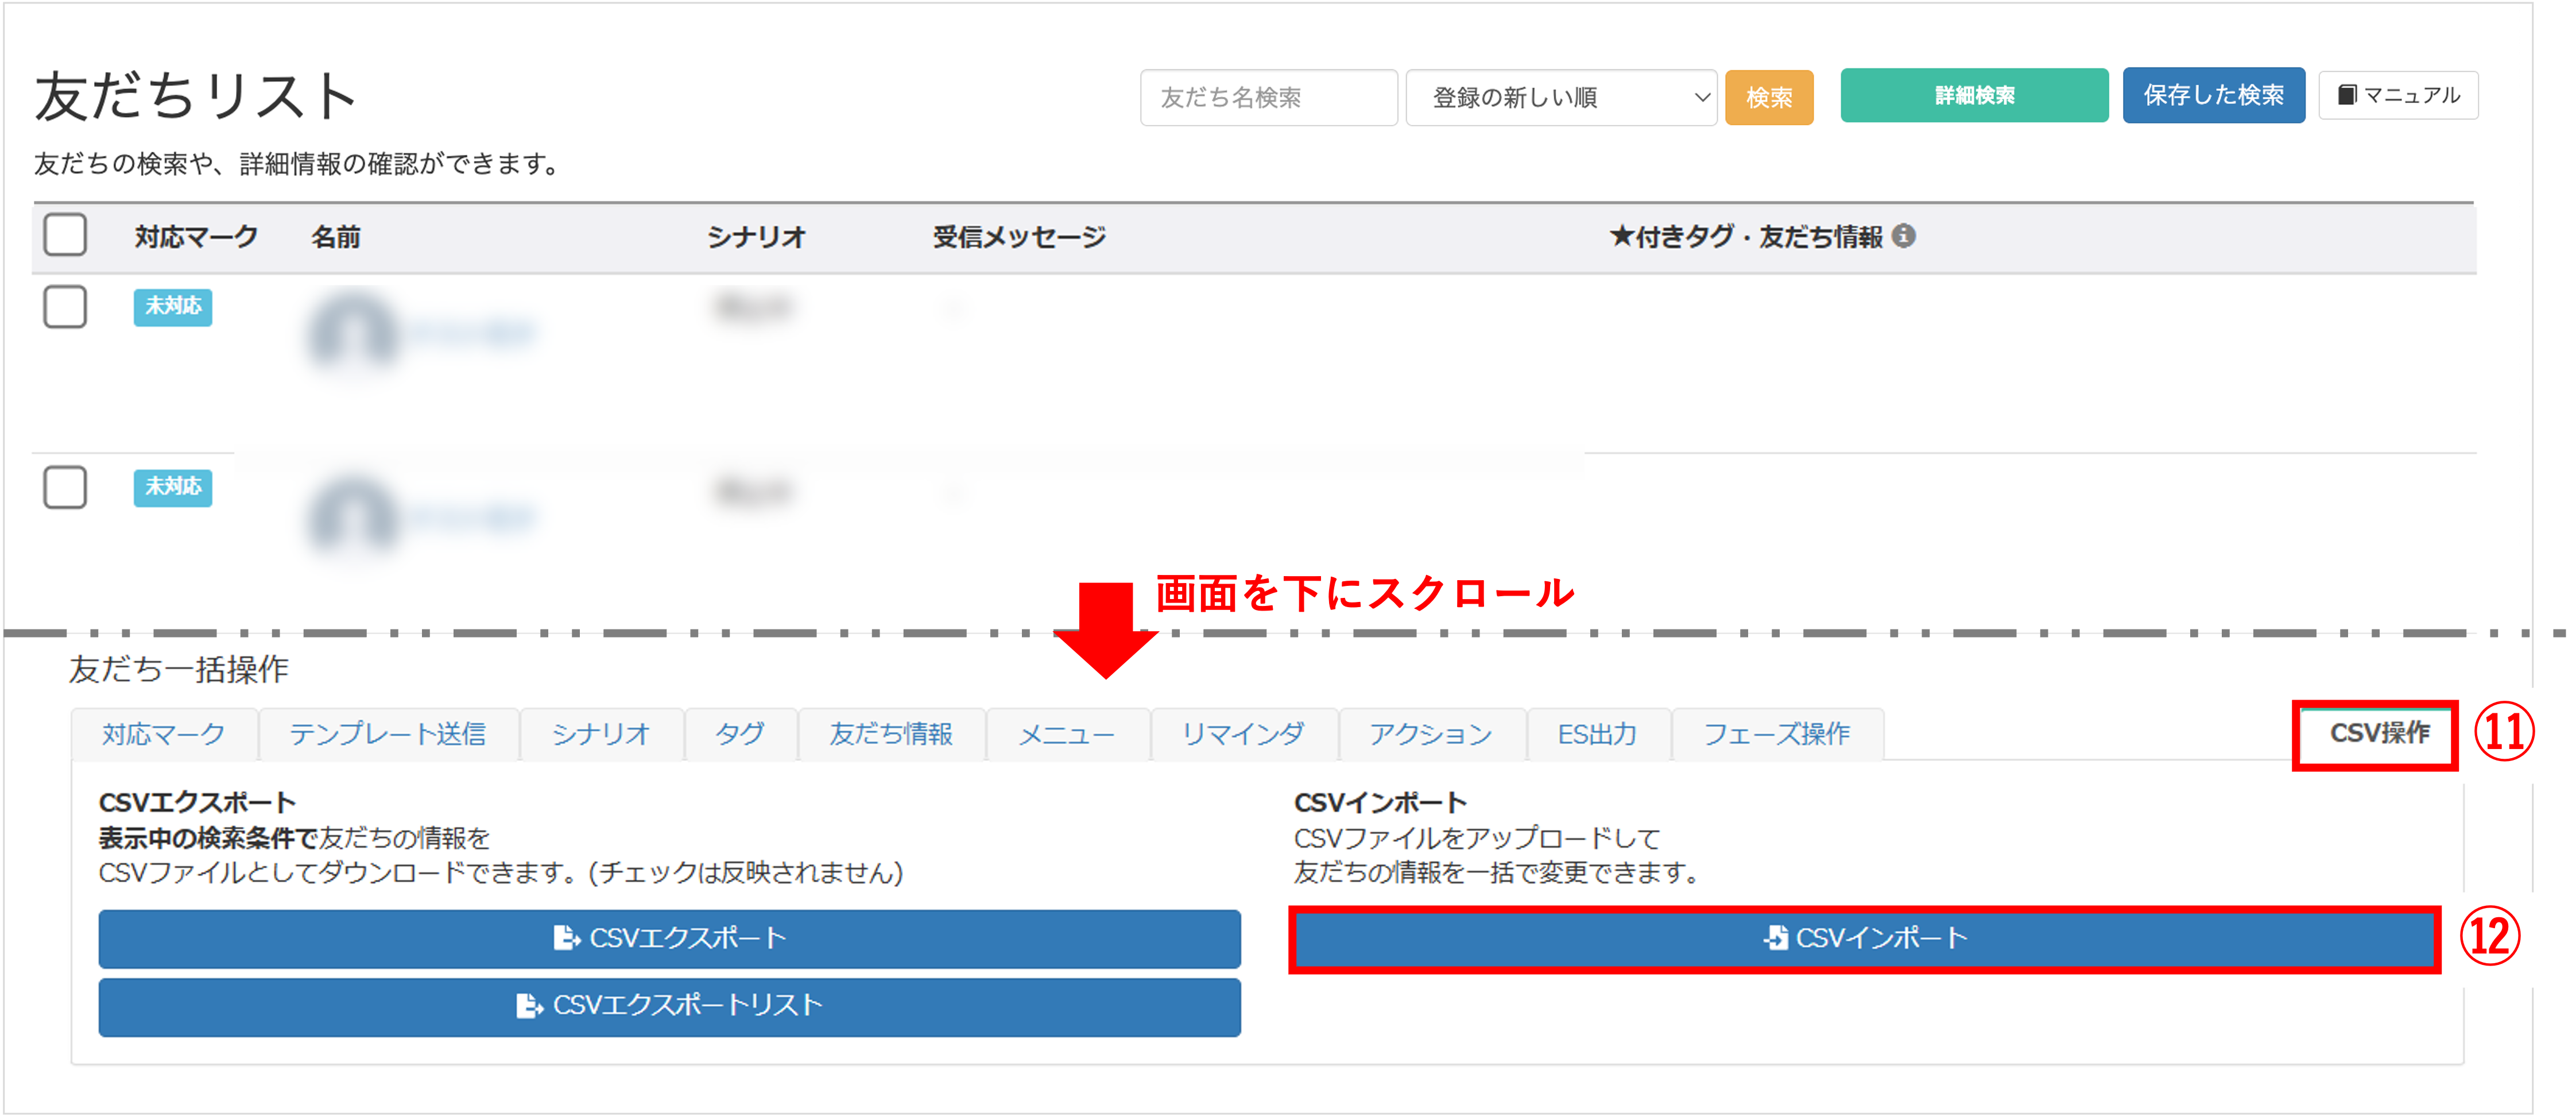
Task: Toggle the select-all checkbox in header
Action: (65, 235)
